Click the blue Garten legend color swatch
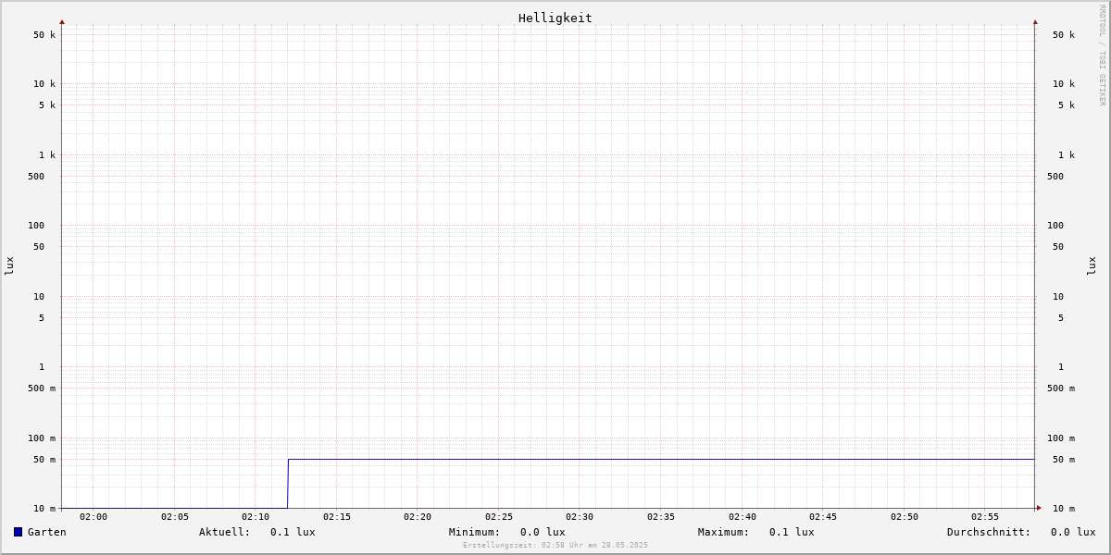 click(x=18, y=532)
